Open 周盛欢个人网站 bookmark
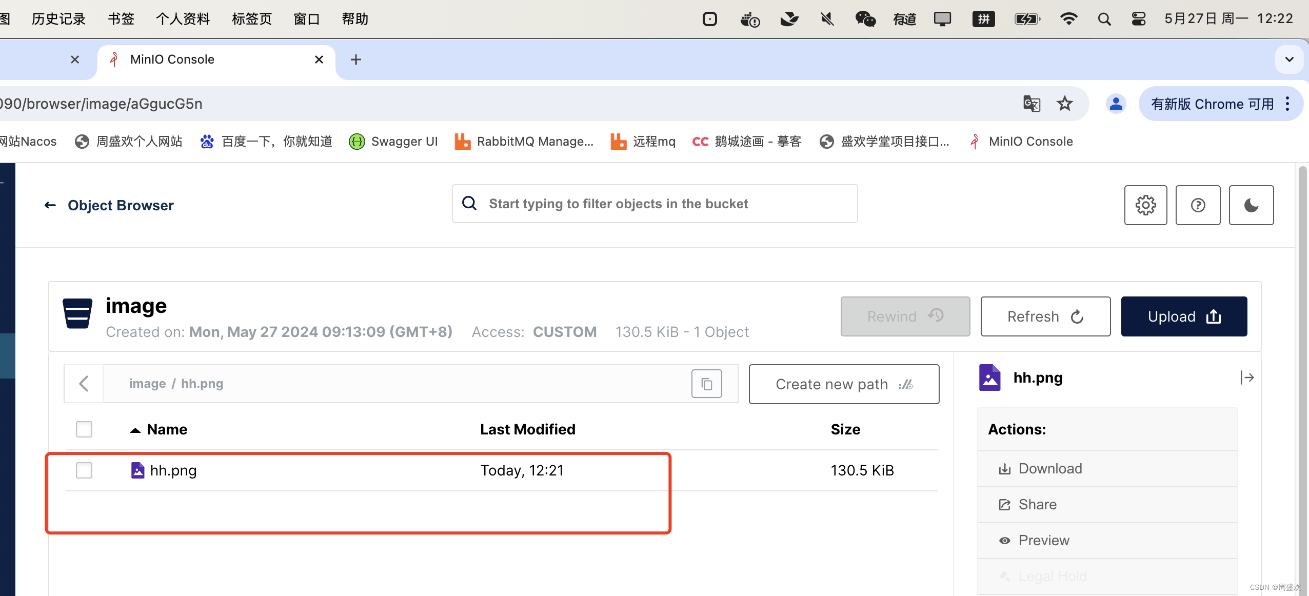This screenshot has height=596, width=1309. click(x=128, y=141)
